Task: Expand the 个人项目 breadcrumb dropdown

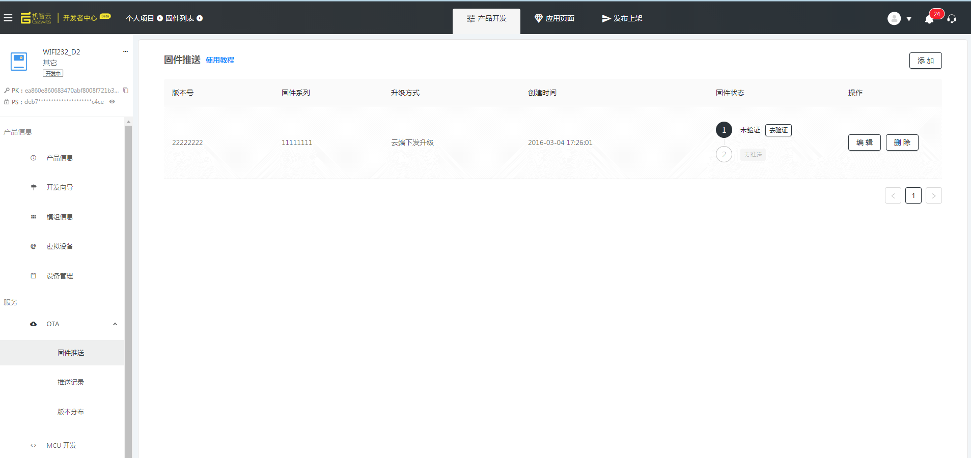Action: point(160,18)
